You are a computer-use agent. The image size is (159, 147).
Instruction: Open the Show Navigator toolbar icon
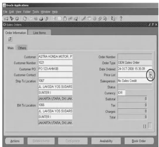click(x=17, y=18)
